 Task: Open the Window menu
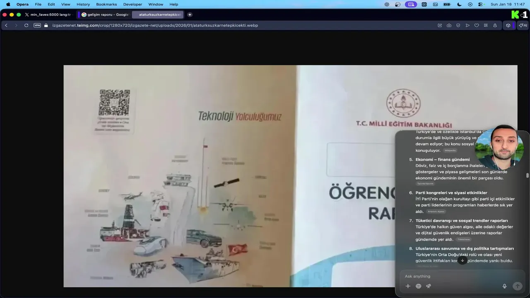point(156,4)
